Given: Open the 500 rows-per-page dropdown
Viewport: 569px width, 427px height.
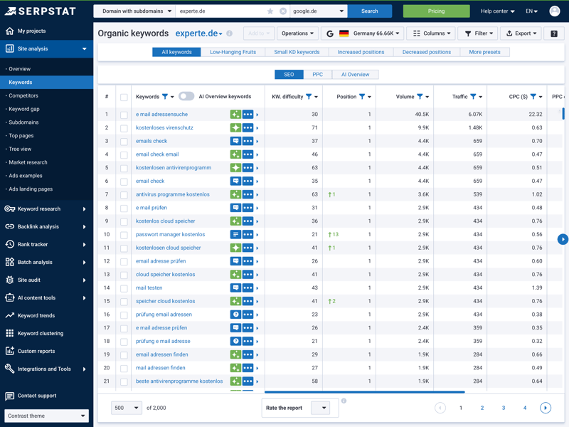Looking at the screenshot, I should [126, 408].
